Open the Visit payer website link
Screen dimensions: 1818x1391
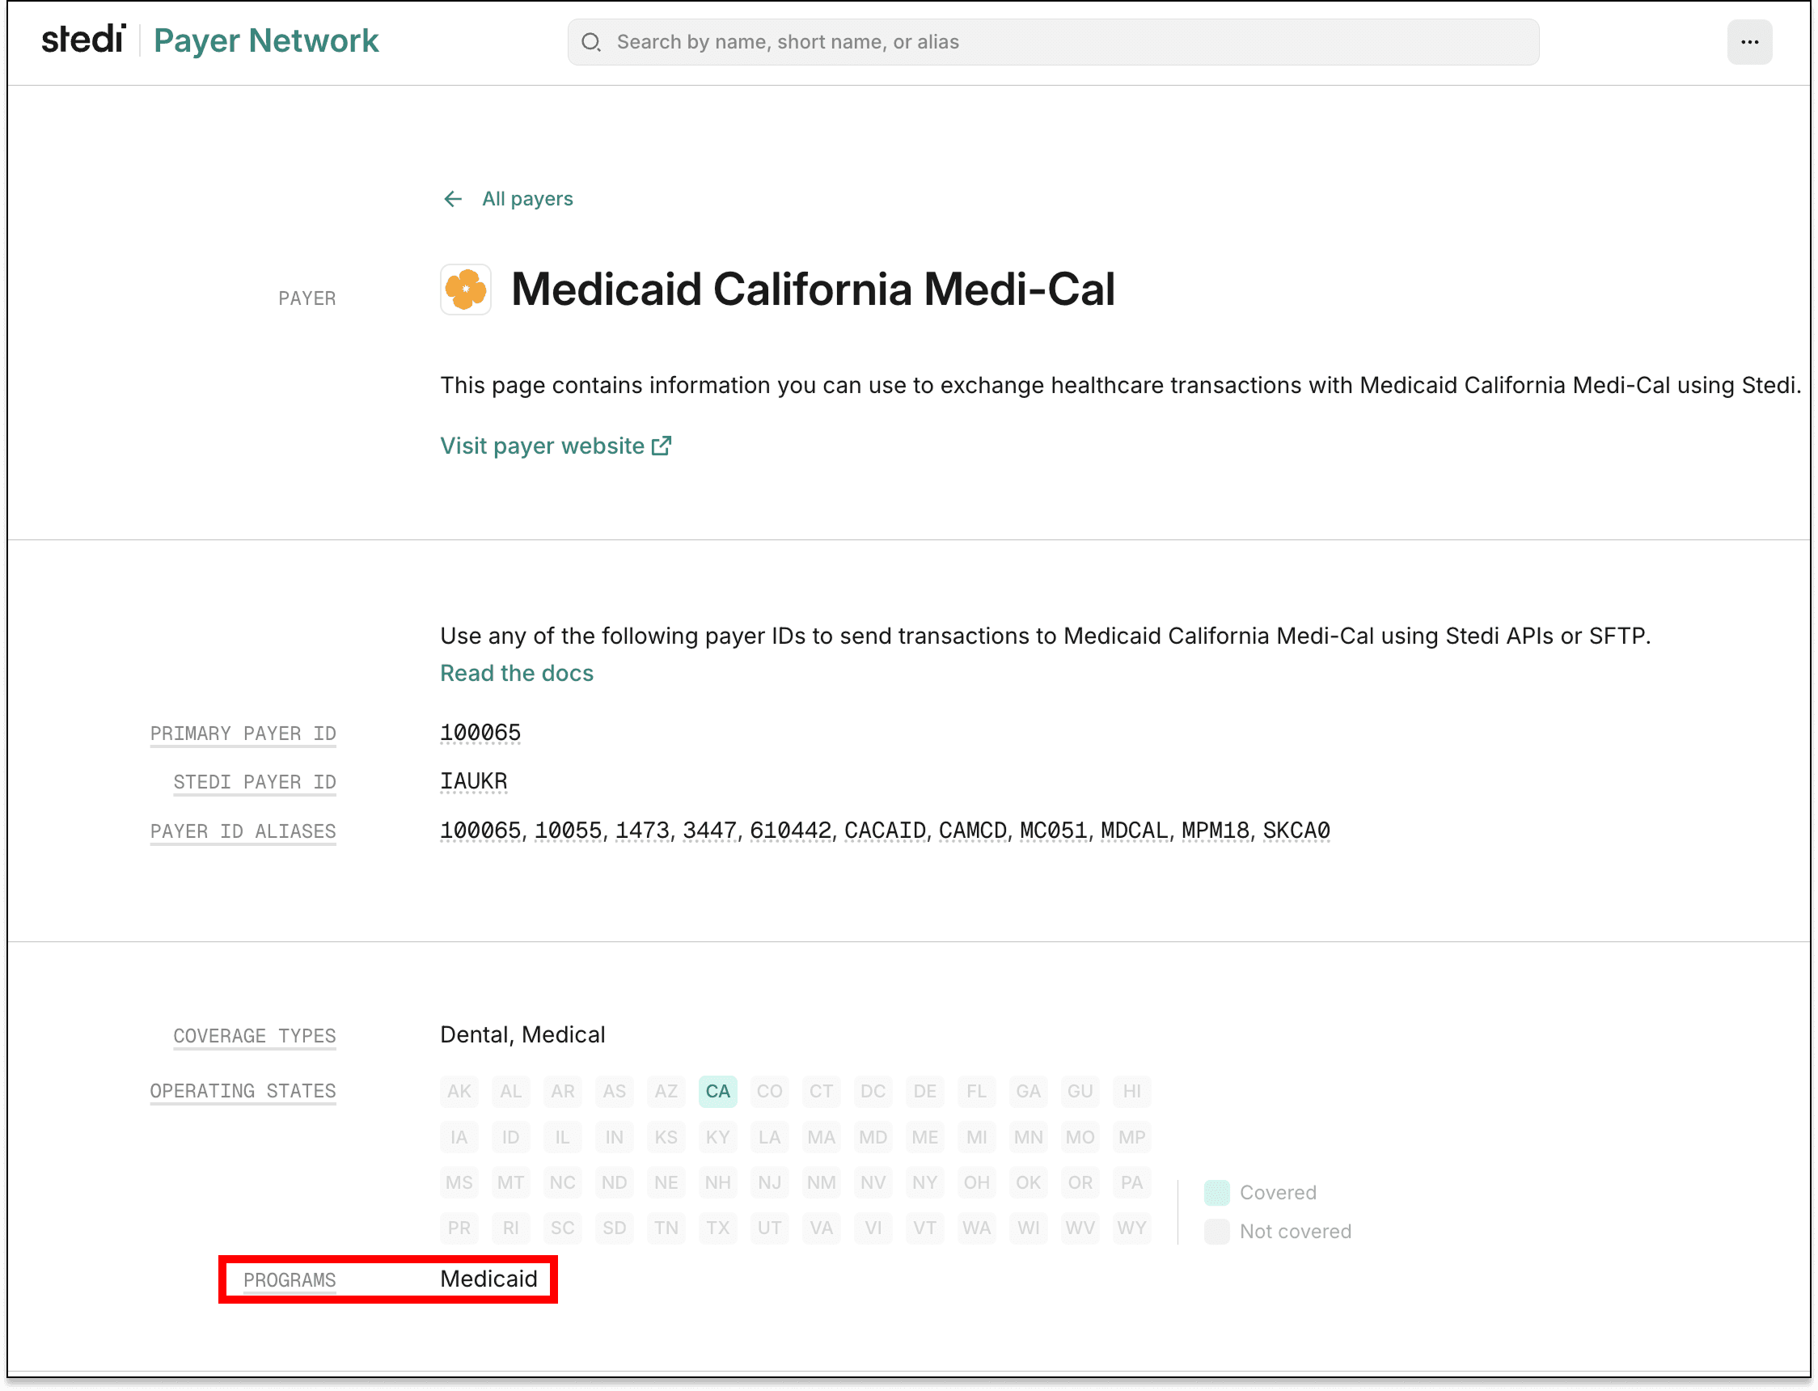tap(543, 446)
